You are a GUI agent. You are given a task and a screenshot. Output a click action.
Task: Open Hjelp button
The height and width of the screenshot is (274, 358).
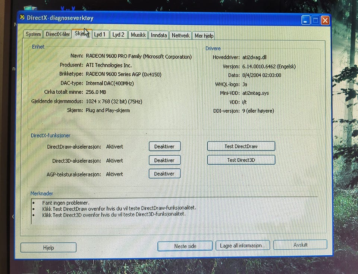tap(48, 247)
